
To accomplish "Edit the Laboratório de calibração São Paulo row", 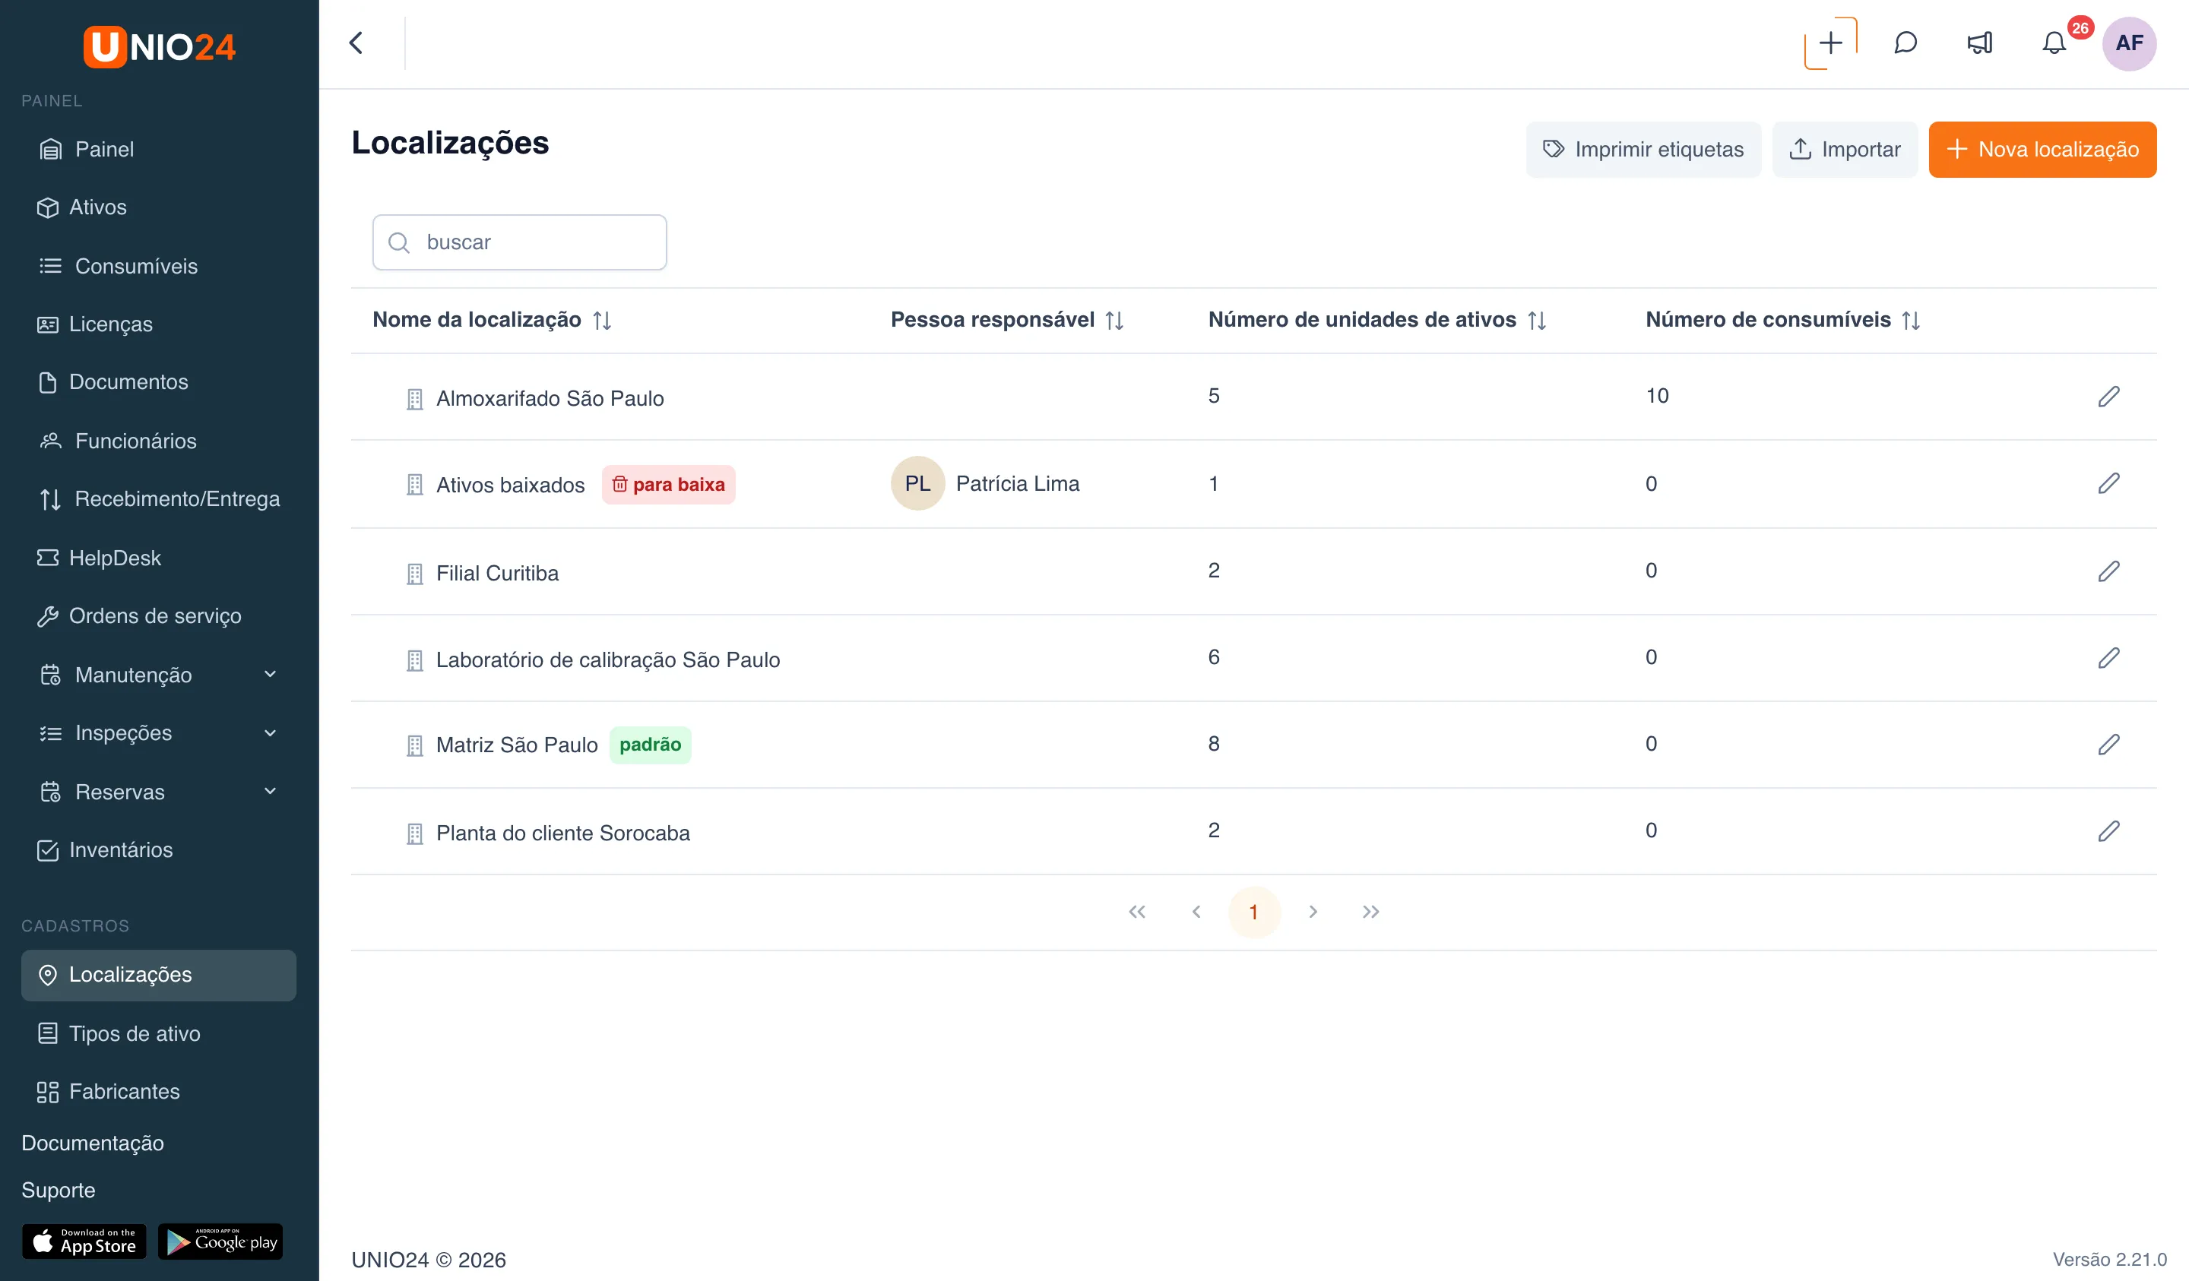I will (2109, 657).
